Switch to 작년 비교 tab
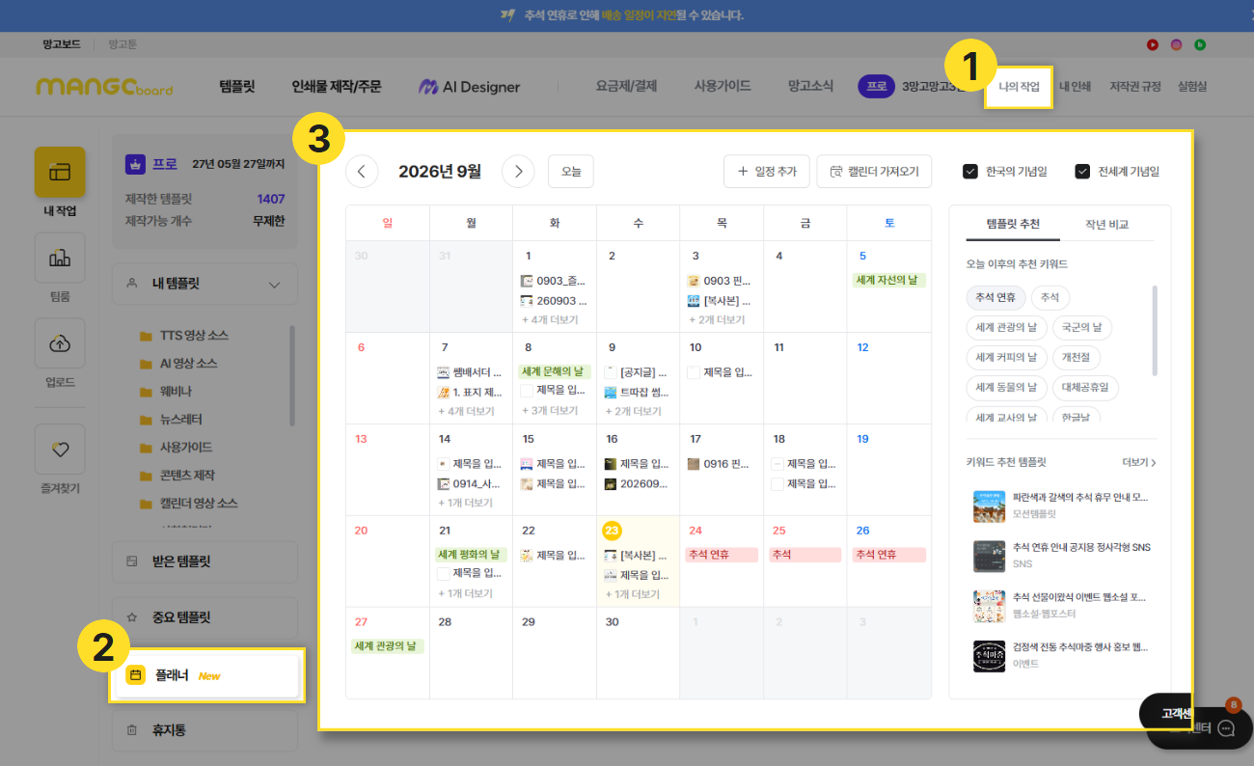The width and height of the screenshot is (1254, 766). pos(1106,224)
